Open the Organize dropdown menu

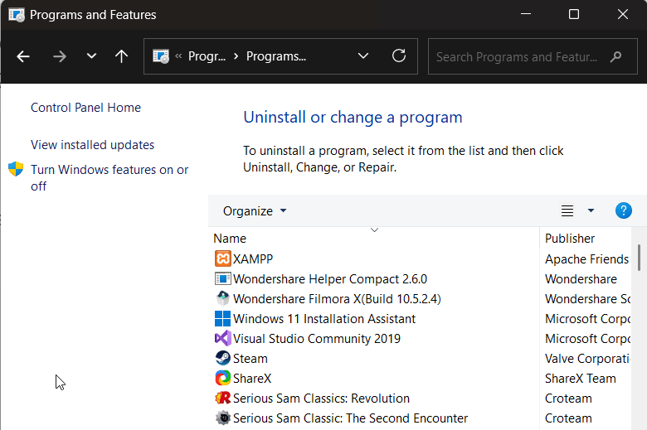255,210
